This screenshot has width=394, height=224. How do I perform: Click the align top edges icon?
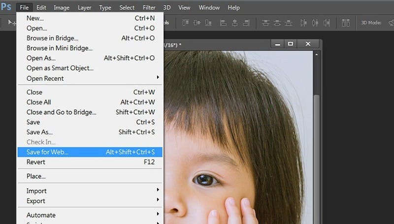186,23
